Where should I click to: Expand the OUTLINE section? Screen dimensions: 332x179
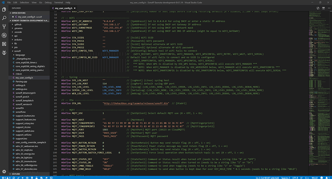pyautogui.click(x=16, y=174)
